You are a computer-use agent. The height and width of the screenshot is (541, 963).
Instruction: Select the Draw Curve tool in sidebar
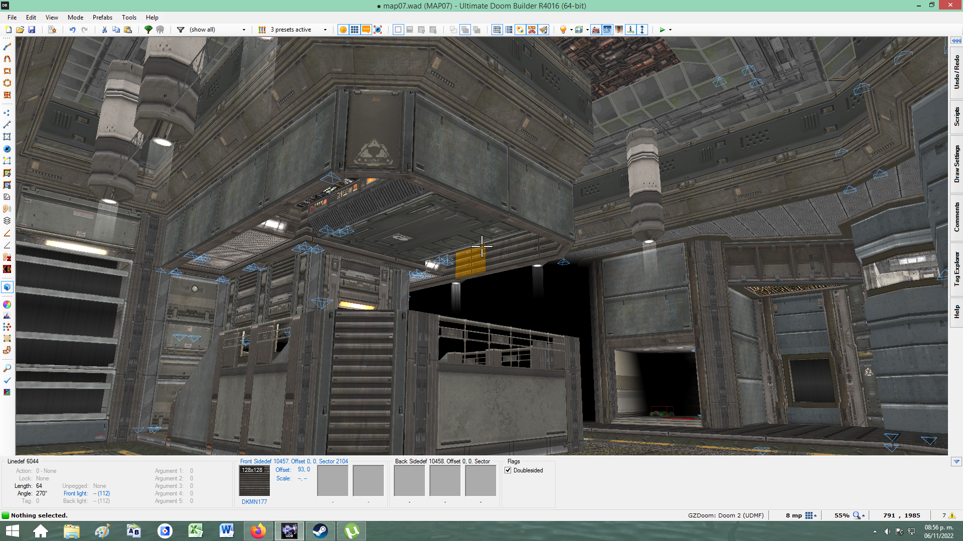tap(7, 59)
